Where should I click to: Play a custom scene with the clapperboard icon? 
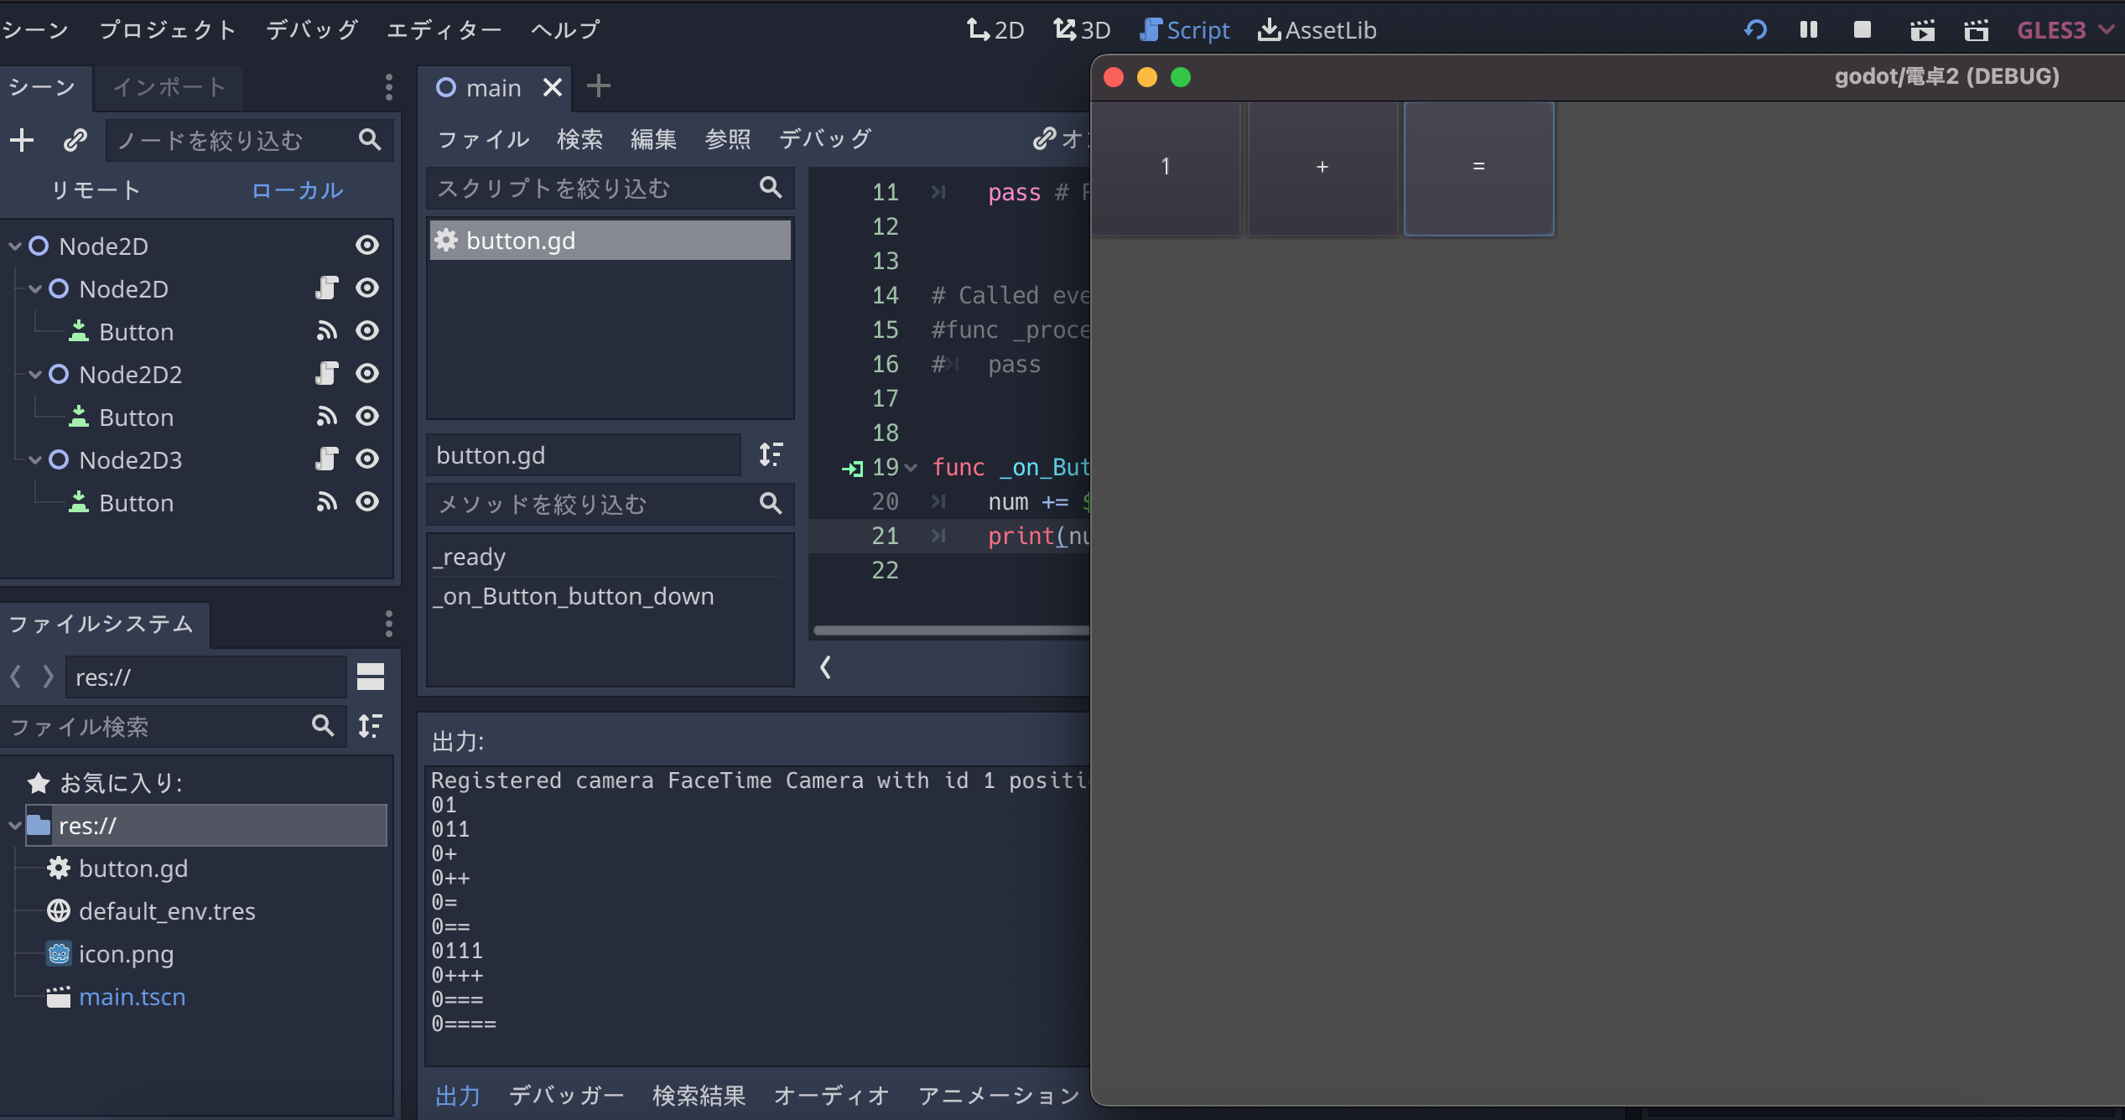pyautogui.click(x=1976, y=29)
